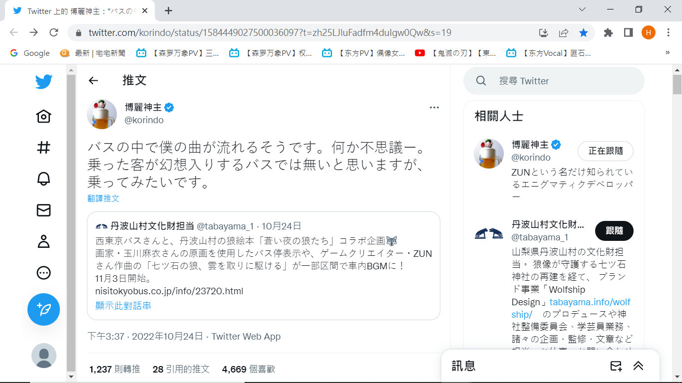Open Explore hashtag icon
This screenshot has height=383, width=682.
[x=44, y=148]
